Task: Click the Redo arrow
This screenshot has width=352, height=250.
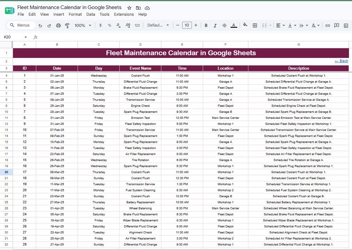Action: click(x=49, y=26)
